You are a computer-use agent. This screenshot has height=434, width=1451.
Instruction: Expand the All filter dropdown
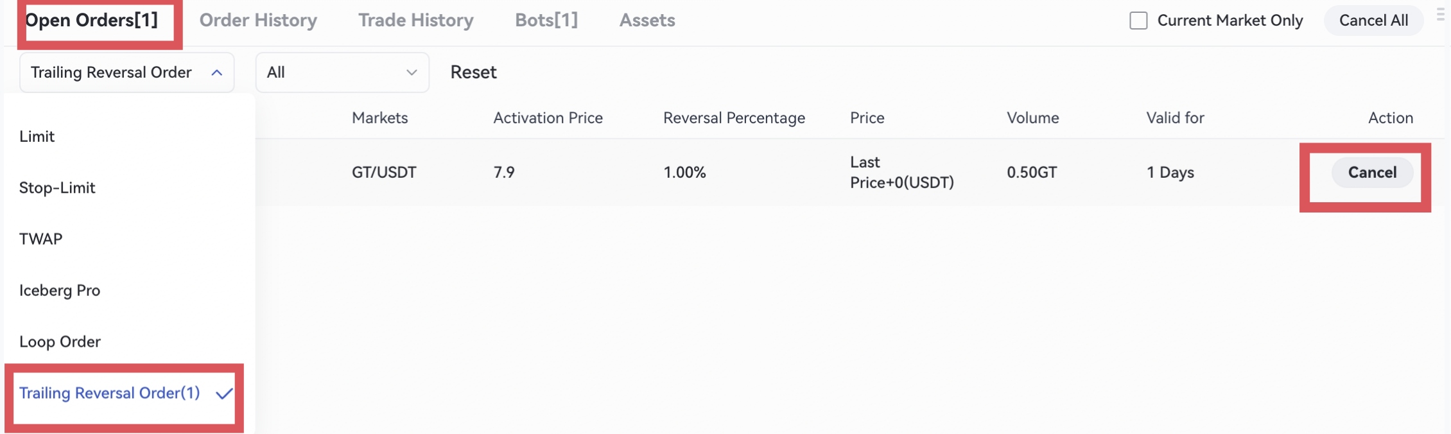coord(342,73)
